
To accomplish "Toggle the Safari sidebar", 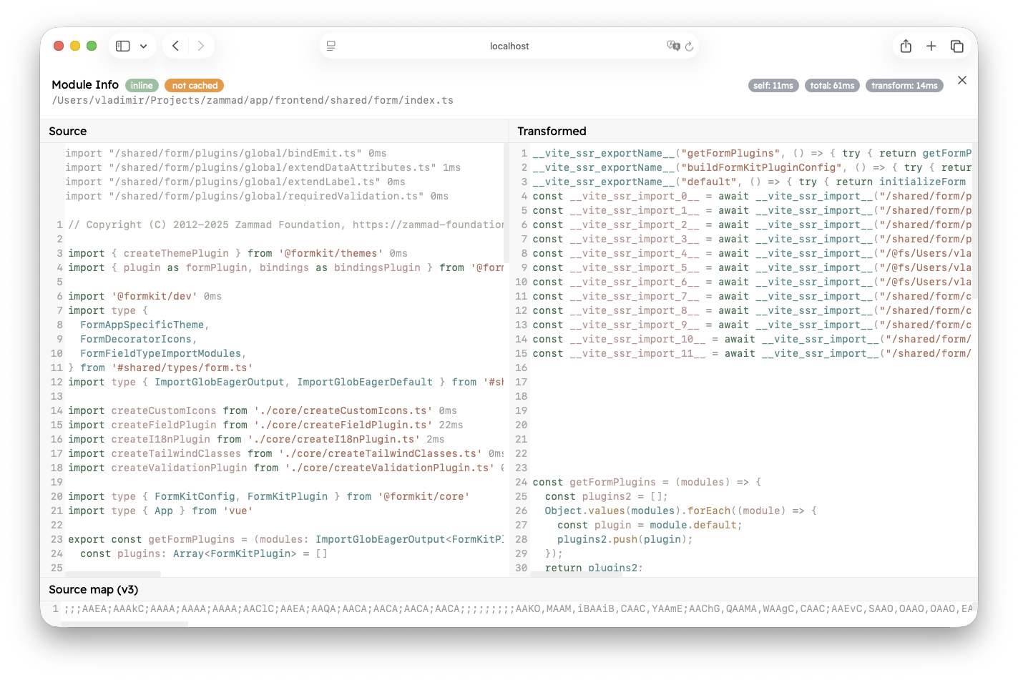I will tap(122, 45).
